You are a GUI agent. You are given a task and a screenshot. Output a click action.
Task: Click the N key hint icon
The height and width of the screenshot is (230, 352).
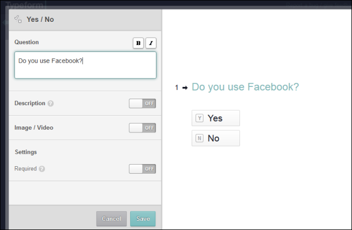click(200, 138)
